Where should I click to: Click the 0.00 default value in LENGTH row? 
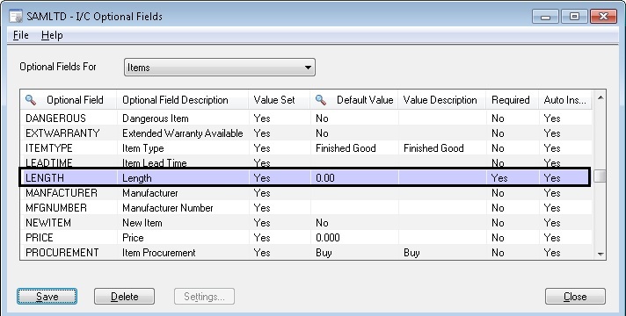pyautogui.click(x=354, y=177)
